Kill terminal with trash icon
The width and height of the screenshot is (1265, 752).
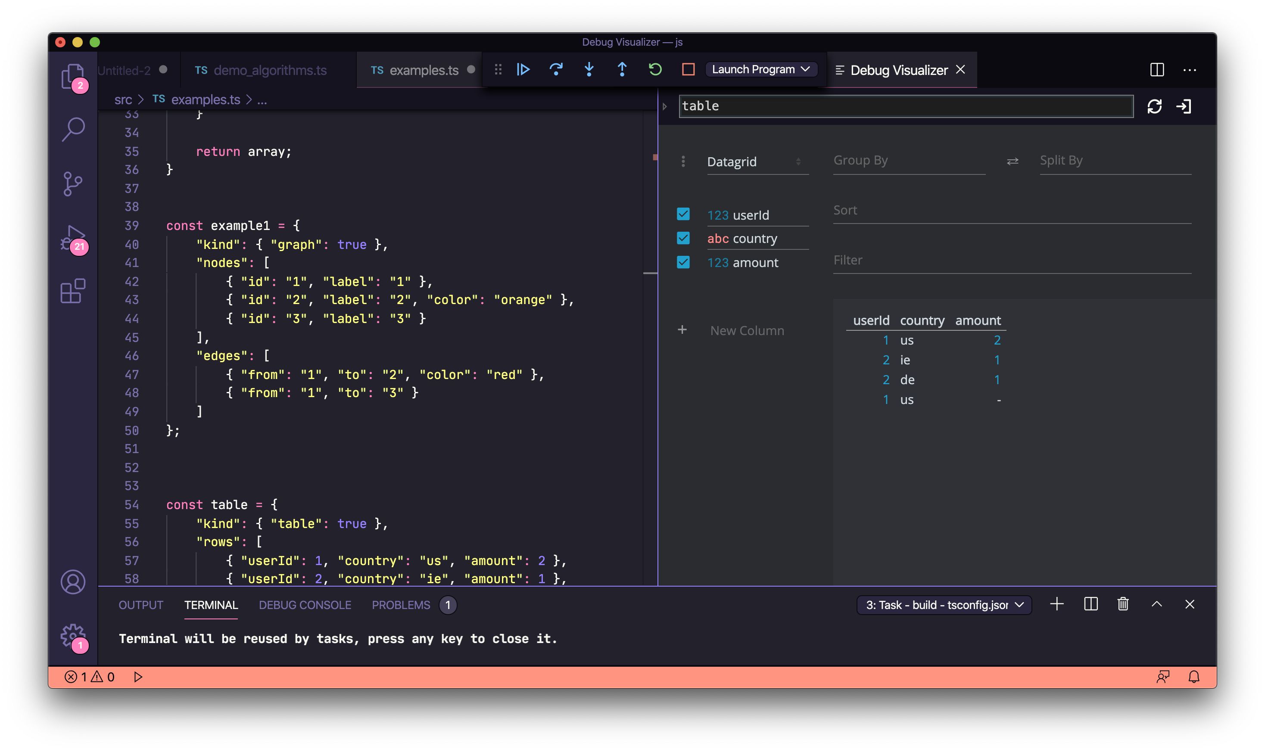[x=1122, y=604]
